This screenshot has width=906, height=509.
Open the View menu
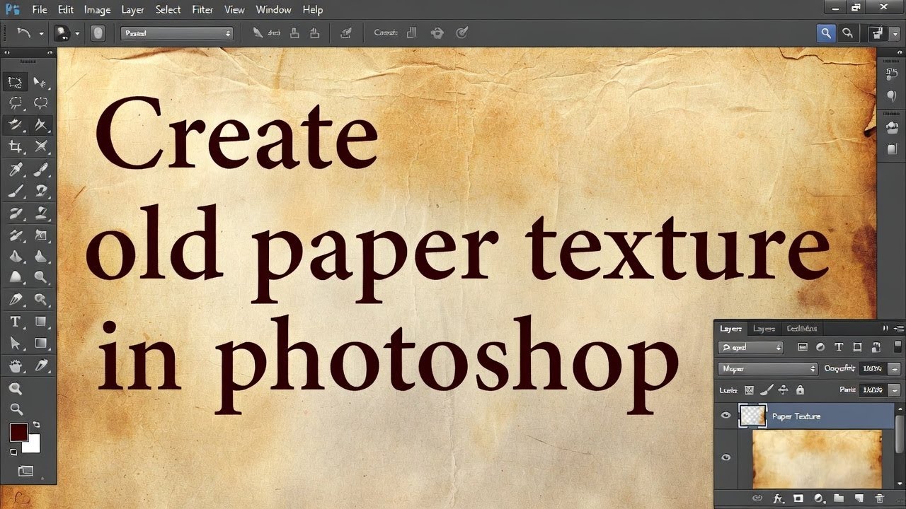coord(234,10)
